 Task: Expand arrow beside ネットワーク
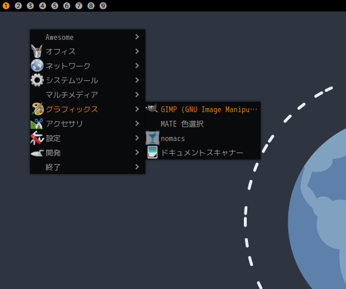(x=137, y=66)
